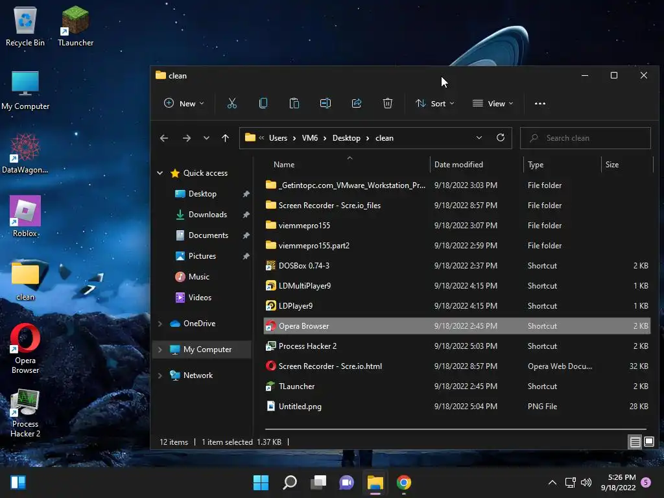
Task: Click the Search clean input field
Action: click(586, 138)
